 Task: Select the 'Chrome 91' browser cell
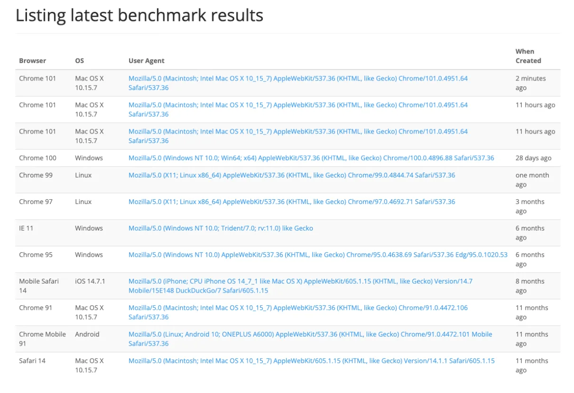36,308
